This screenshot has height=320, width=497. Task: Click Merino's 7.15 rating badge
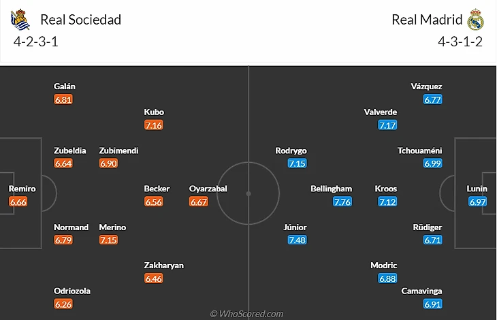(x=109, y=240)
